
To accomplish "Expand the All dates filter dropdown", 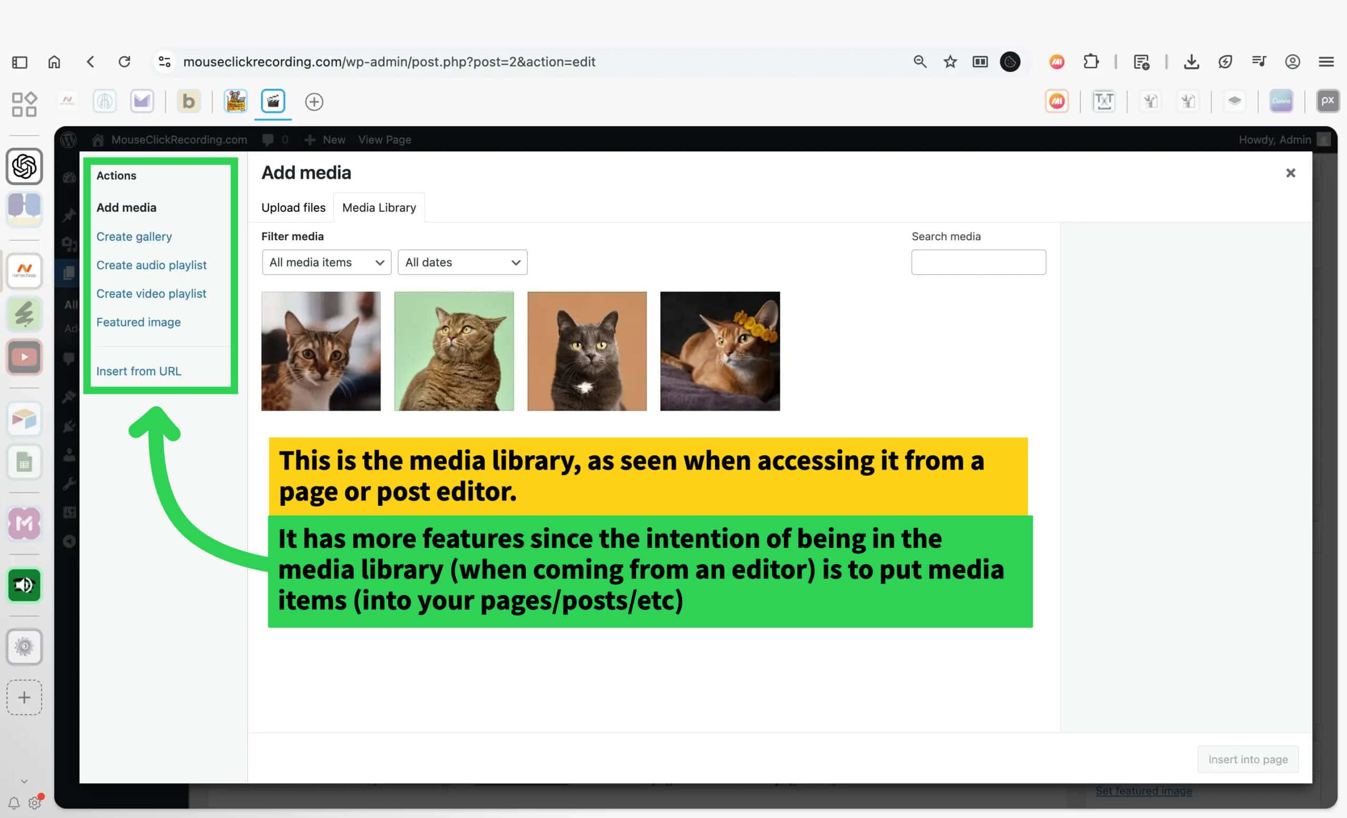I will coord(463,263).
